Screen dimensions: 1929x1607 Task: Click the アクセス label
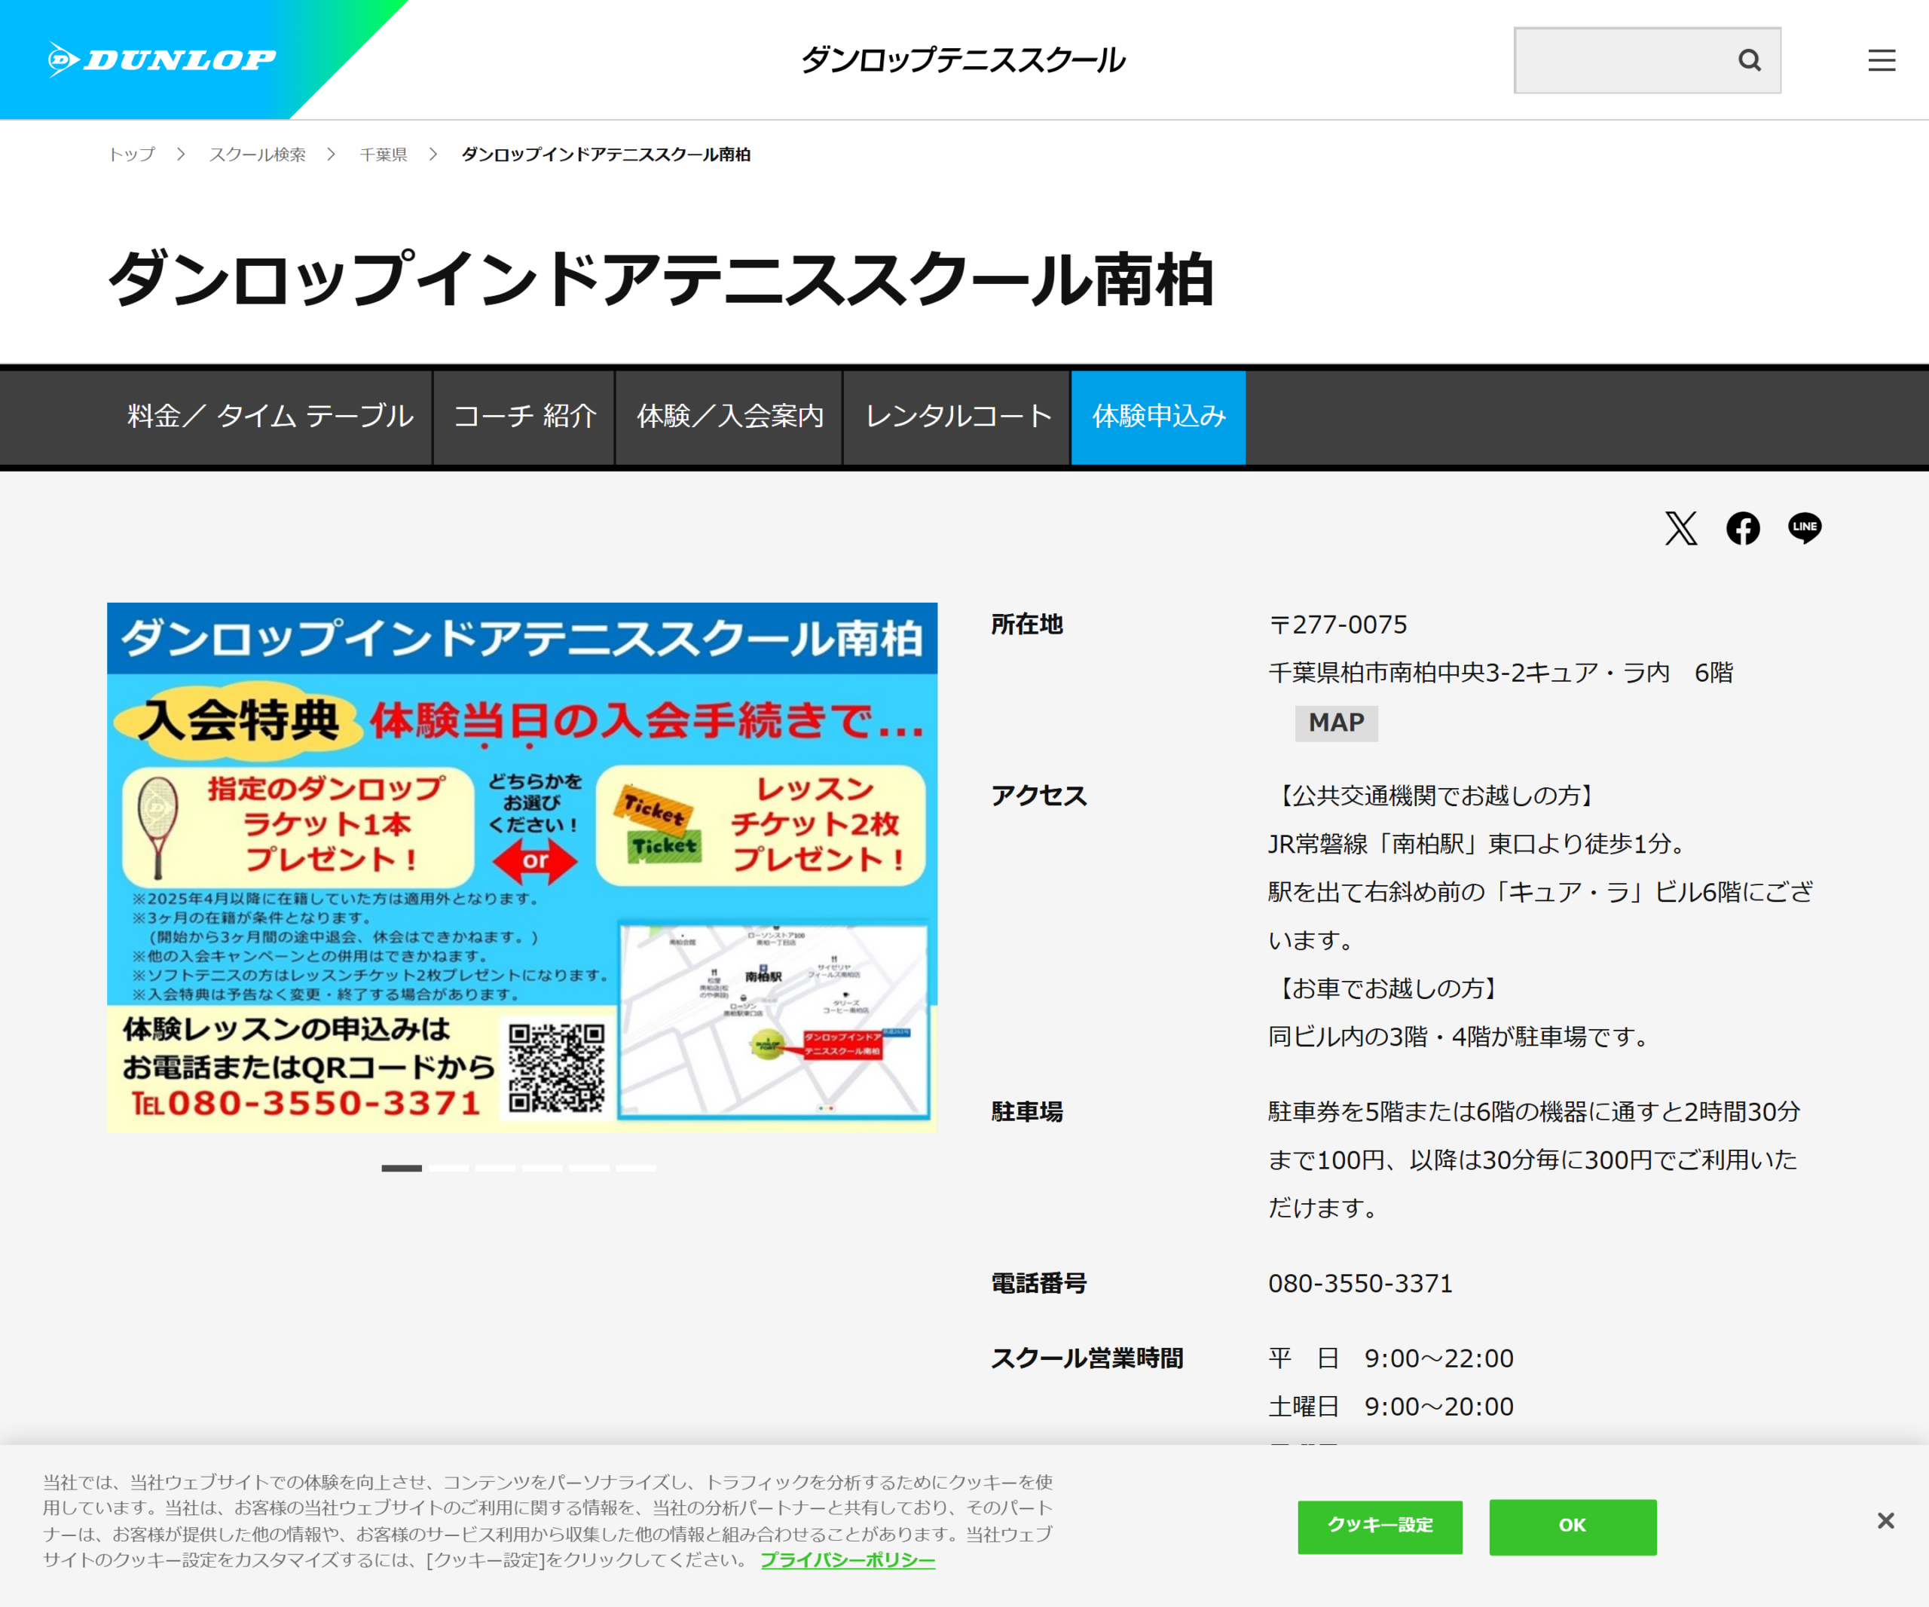tap(1038, 796)
